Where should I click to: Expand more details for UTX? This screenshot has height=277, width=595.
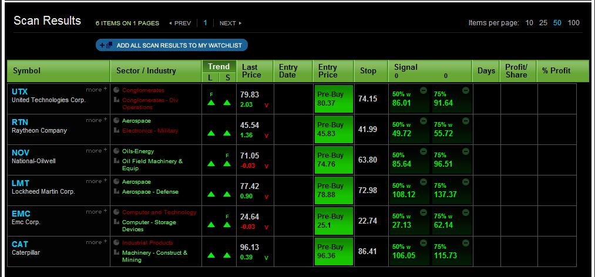tap(96, 90)
